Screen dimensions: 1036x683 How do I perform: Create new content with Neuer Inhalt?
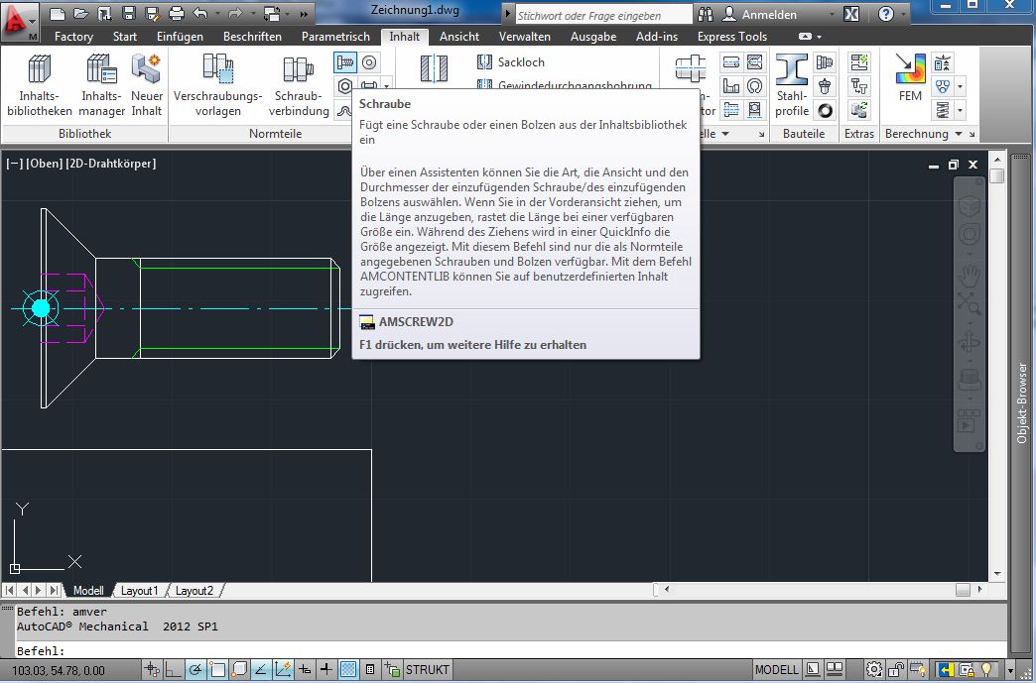[146, 86]
